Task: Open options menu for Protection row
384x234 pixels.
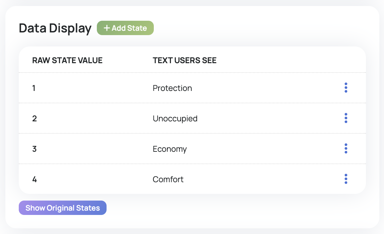Action: point(346,88)
